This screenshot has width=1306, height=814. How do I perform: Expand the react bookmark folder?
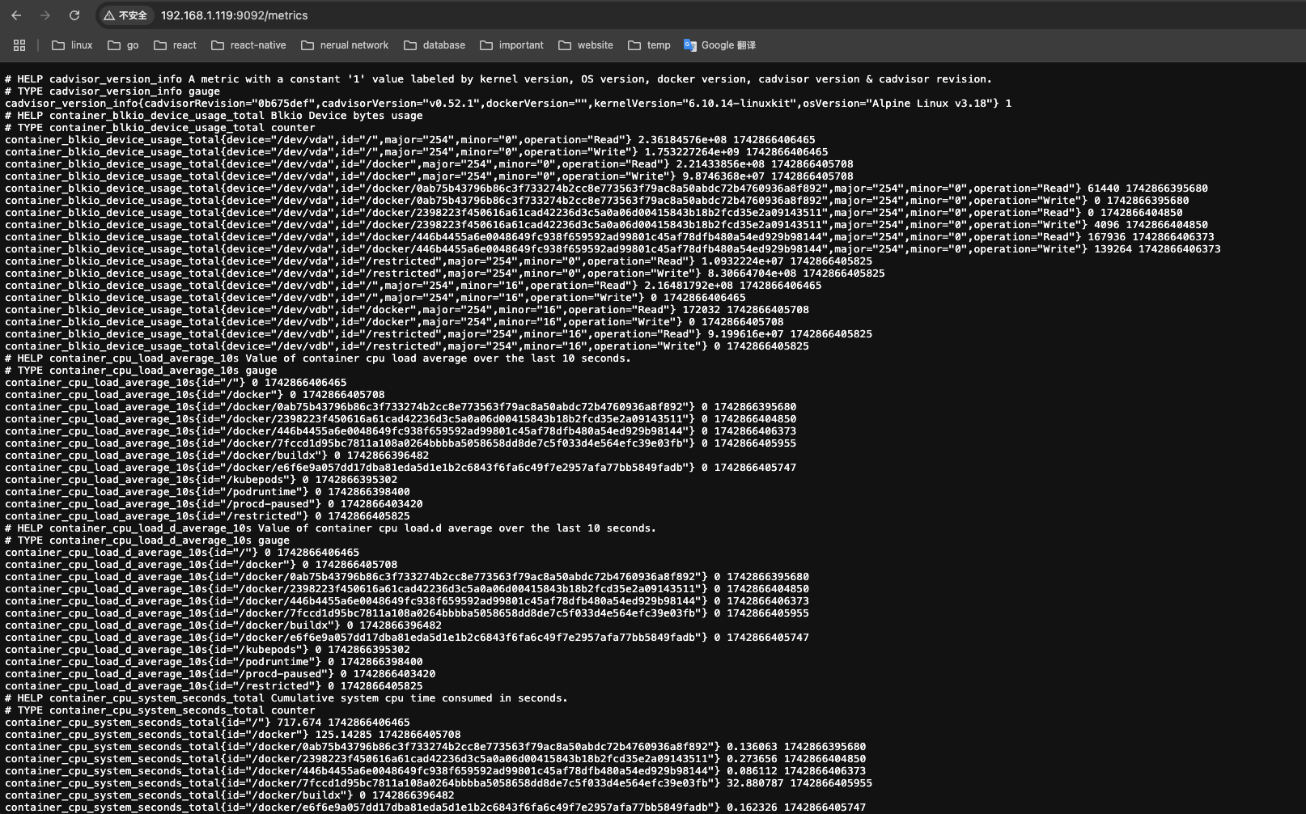click(176, 45)
